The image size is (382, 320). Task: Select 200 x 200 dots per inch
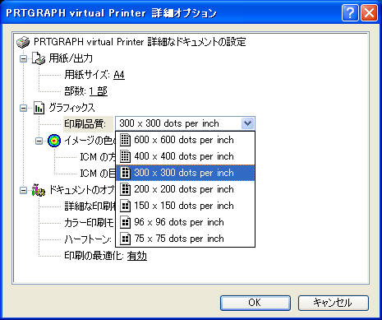[186, 189]
